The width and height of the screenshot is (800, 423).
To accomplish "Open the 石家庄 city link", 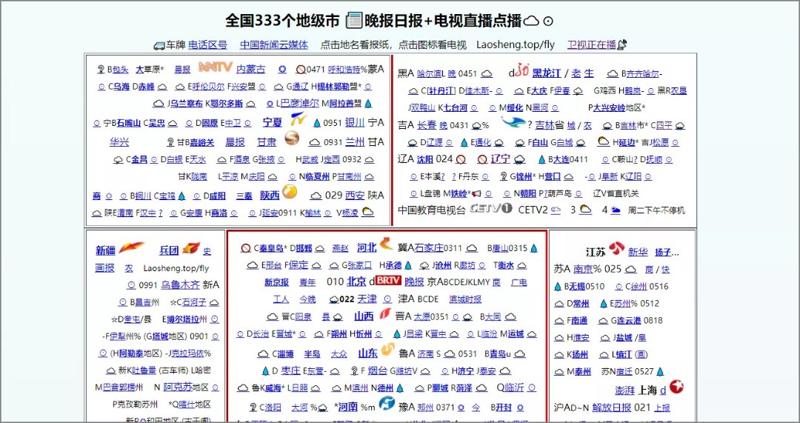I will coord(429,248).
